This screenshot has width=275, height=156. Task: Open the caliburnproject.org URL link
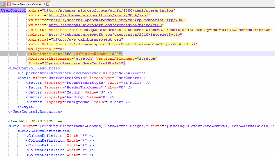coord(87,39)
